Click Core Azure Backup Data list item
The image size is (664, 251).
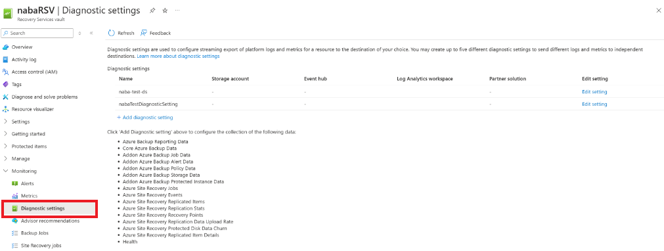pyautogui.click(x=150, y=148)
